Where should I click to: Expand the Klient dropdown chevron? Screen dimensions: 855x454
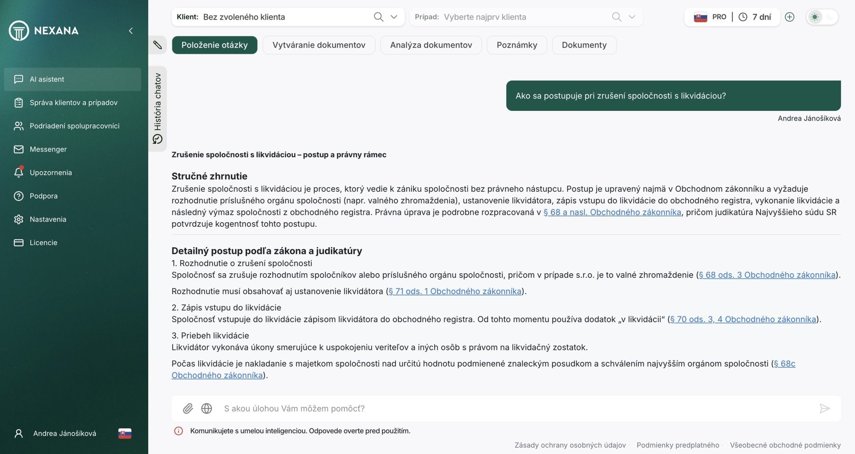point(394,17)
